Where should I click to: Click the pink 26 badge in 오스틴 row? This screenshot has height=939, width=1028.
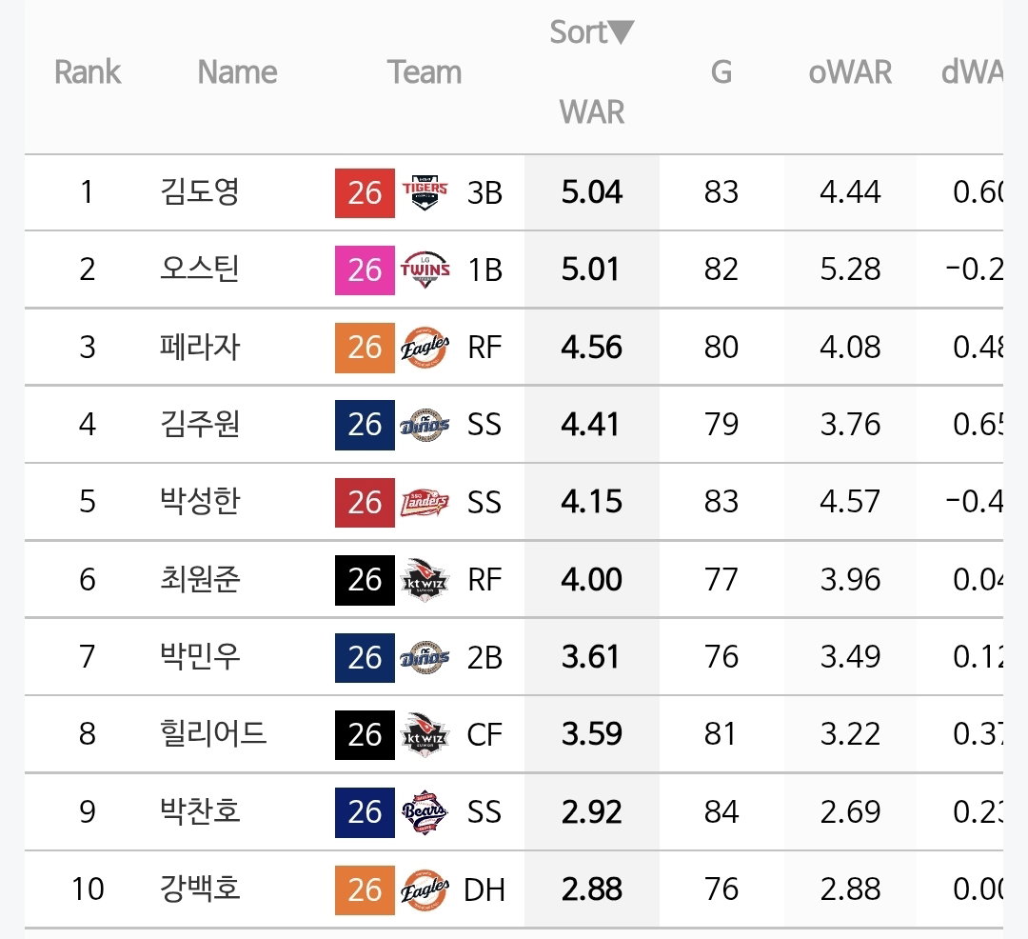365,270
